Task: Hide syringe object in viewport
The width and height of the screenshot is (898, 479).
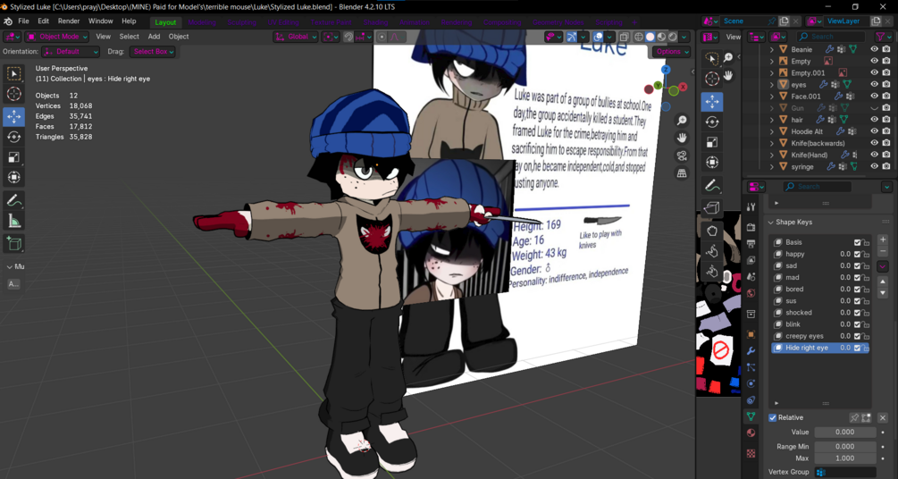Action: point(875,166)
